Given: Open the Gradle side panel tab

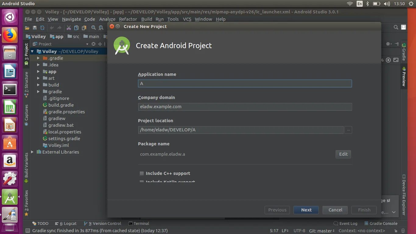Looking at the screenshot, I should pyautogui.click(x=404, y=52).
